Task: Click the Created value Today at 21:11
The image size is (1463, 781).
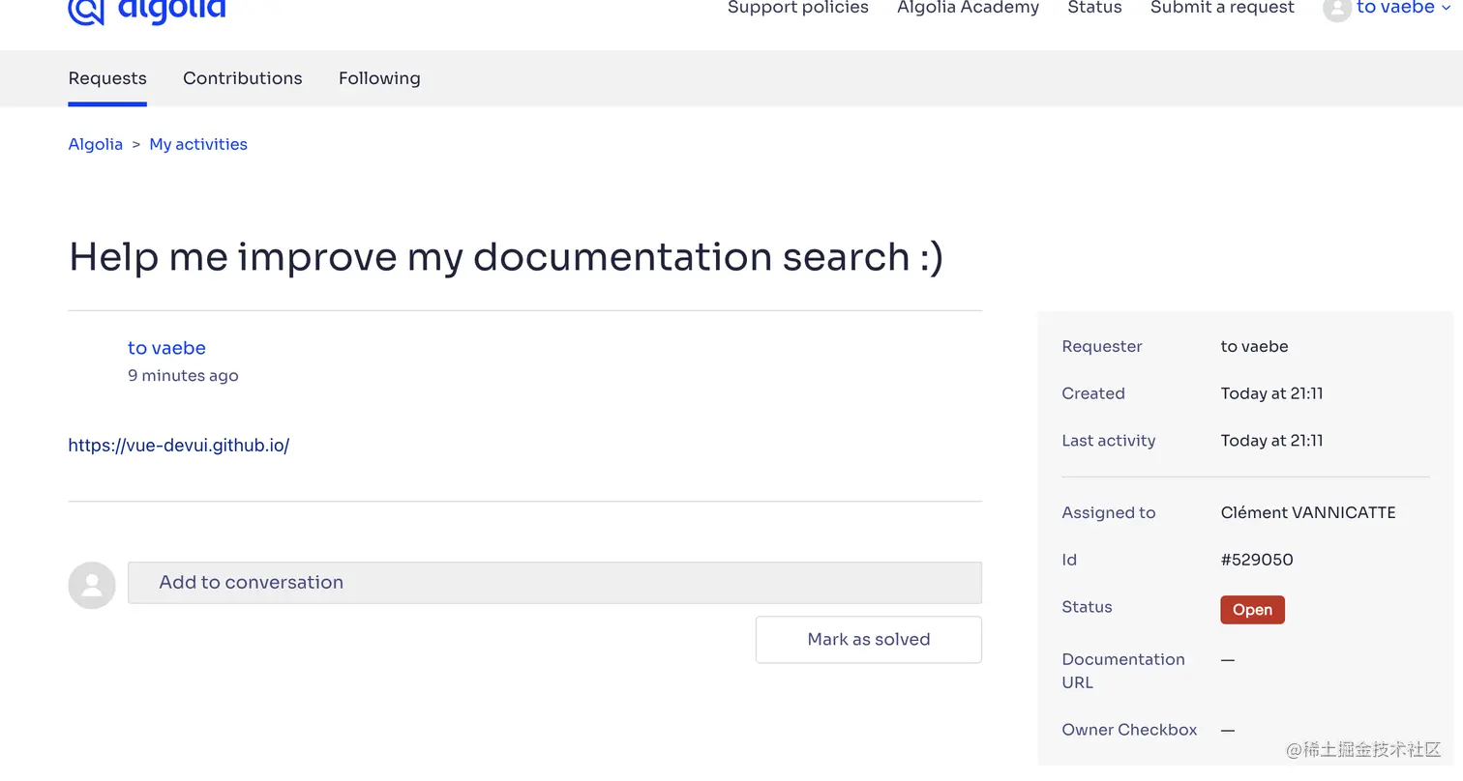Action: click(x=1272, y=393)
